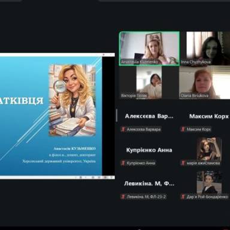This screenshot has height=230, width=230.
Task: Click the small Купрієнко Анна name label
Action: click(141, 163)
